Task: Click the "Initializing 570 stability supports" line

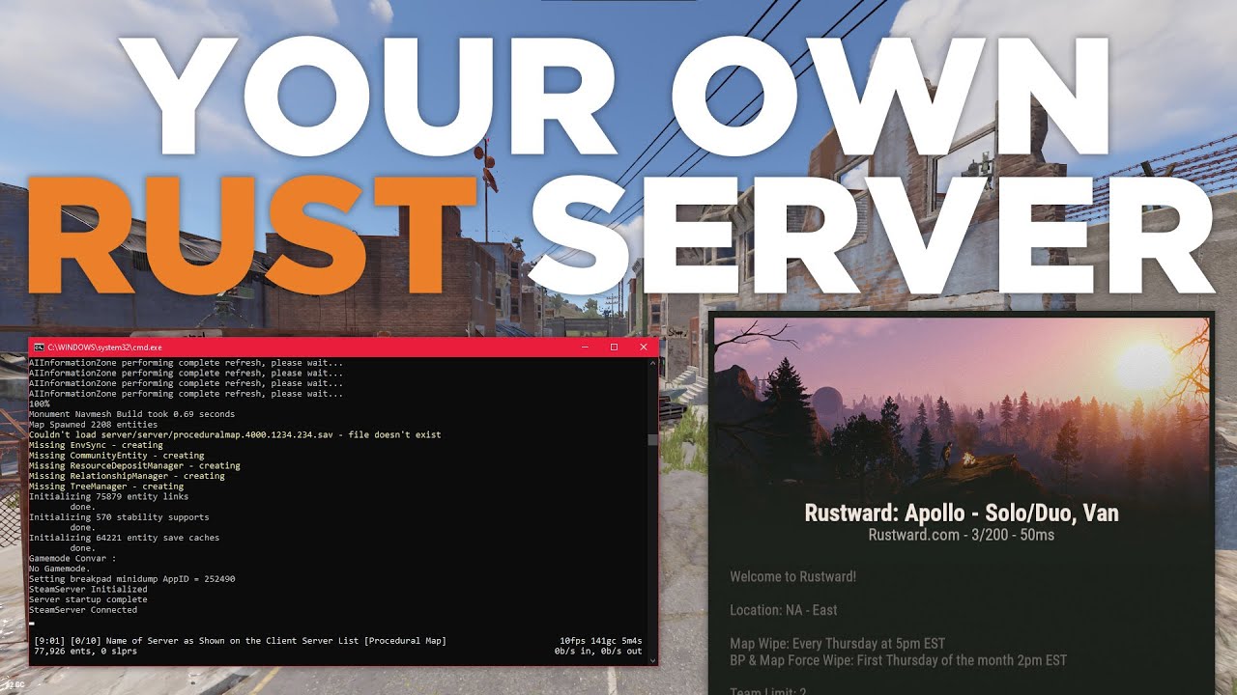Action: 119,517
